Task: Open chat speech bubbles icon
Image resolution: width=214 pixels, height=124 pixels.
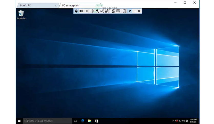Action: point(118,11)
